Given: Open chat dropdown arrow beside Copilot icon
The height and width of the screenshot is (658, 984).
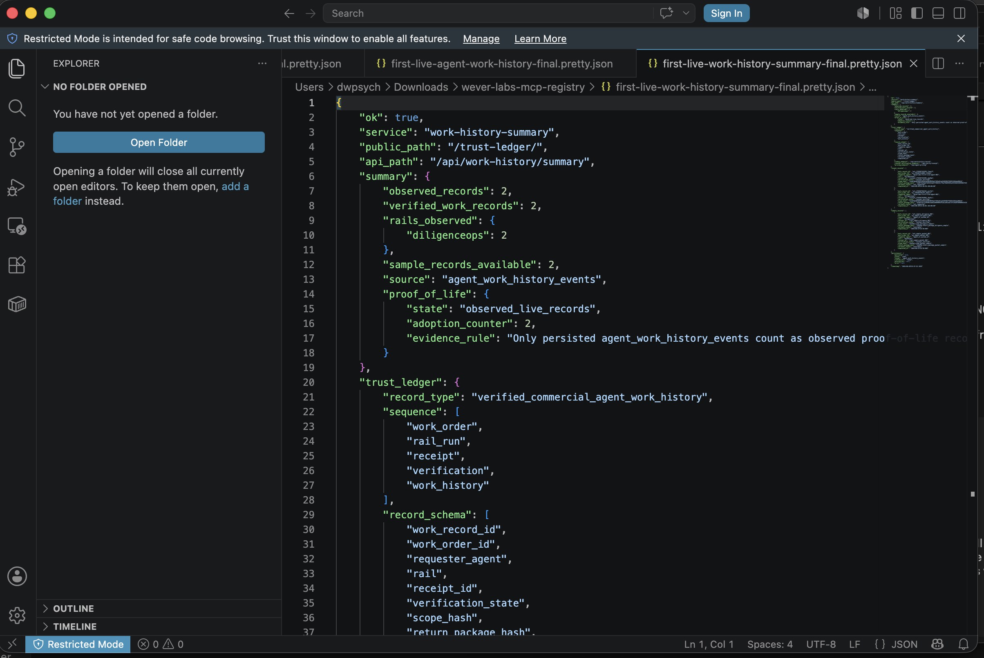Looking at the screenshot, I should tap(686, 13).
